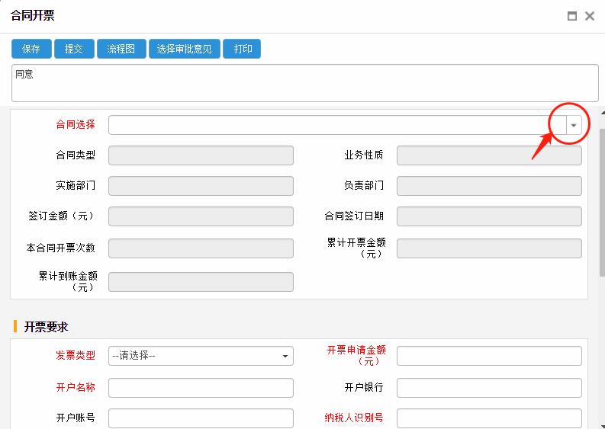Focus the 开户账号 input box
The width and height of the screenshot is (605, 429).
(201, 418)
